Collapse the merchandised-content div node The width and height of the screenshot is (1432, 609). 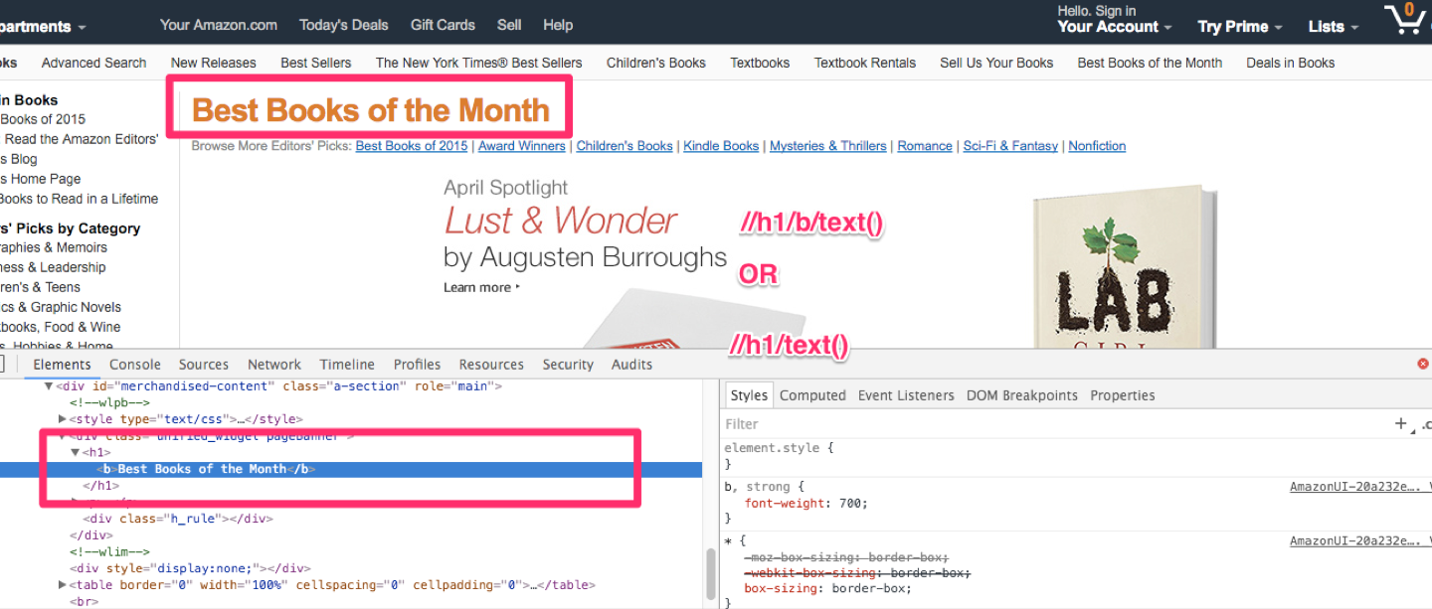[x=49, y=386]
